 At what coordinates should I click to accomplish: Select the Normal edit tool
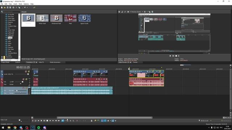[x=63, y=121]
